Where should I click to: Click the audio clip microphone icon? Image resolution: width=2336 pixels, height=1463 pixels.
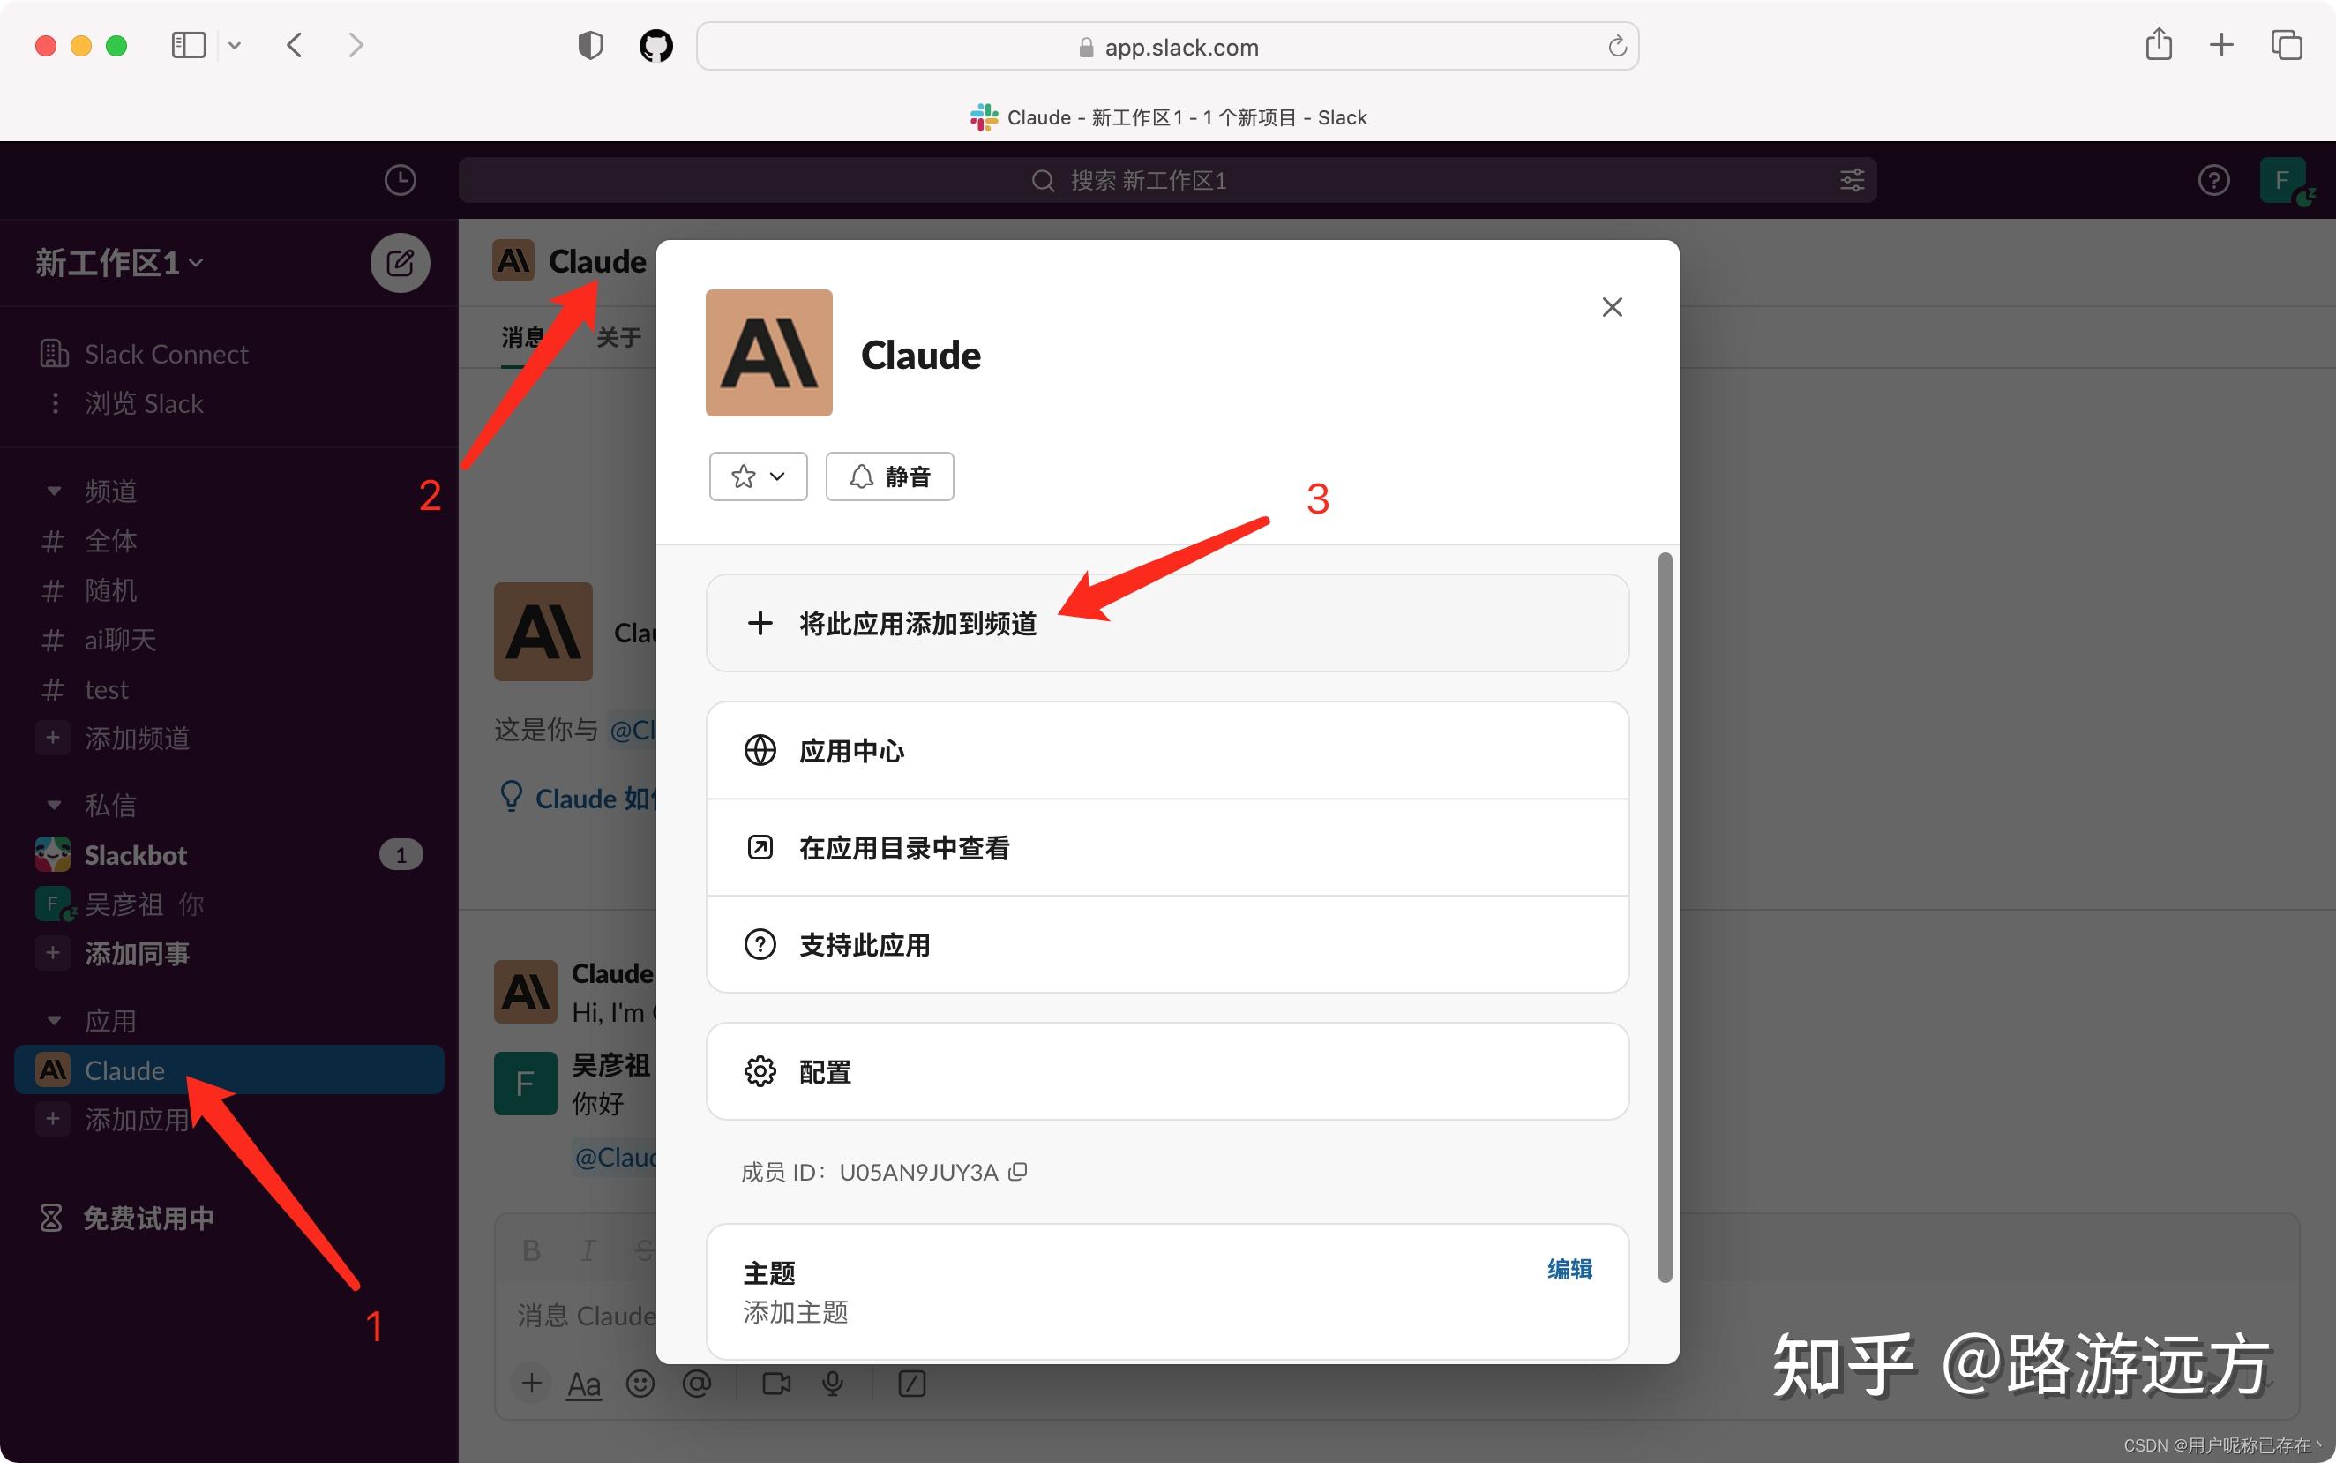(x=833, y=1383)
